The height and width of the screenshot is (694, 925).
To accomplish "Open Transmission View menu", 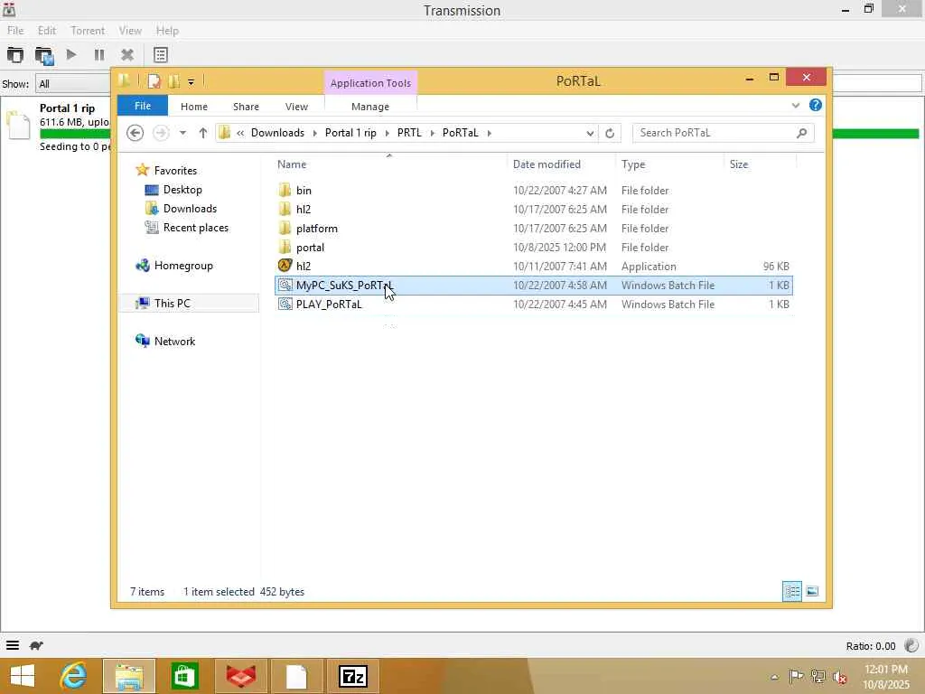I will click(x=130, y=30).
